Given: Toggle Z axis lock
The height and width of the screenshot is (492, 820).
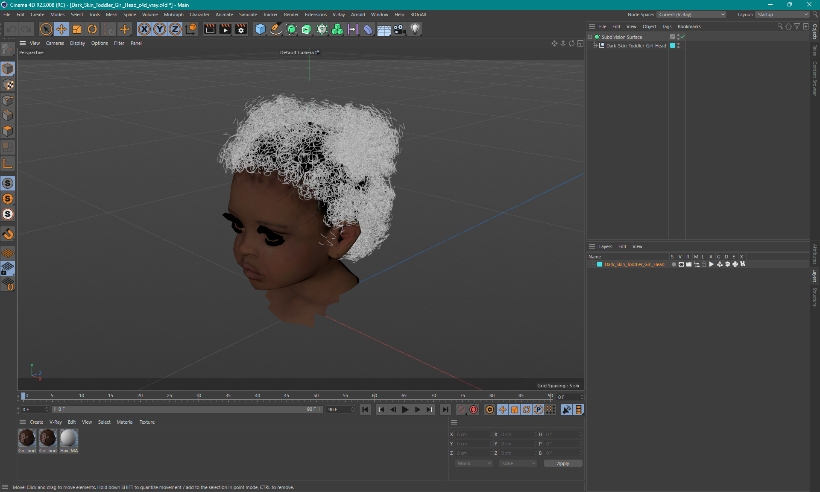Looking at the screenshot, I should click(175, 29).
